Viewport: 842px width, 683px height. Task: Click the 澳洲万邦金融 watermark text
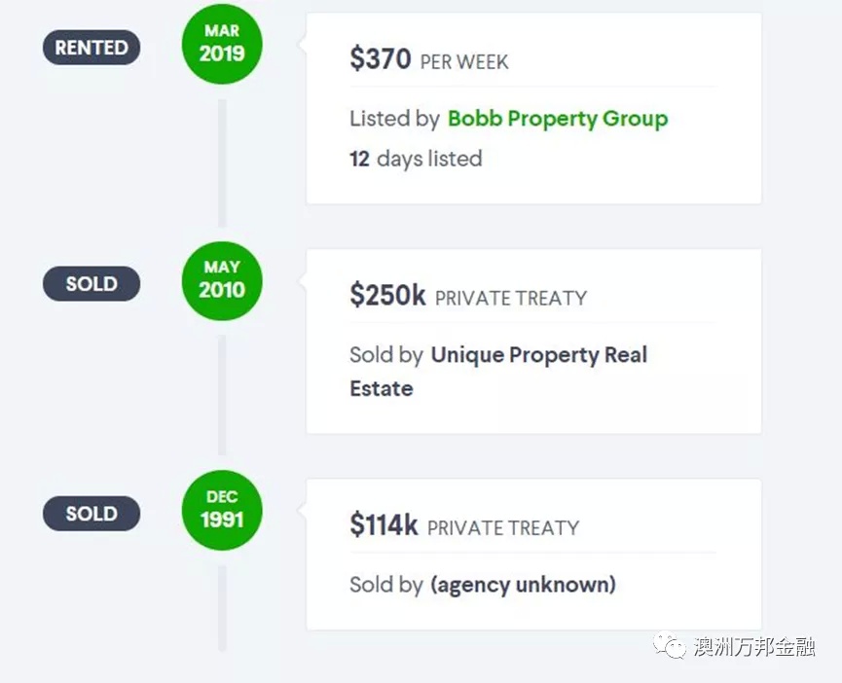(754, 647)
